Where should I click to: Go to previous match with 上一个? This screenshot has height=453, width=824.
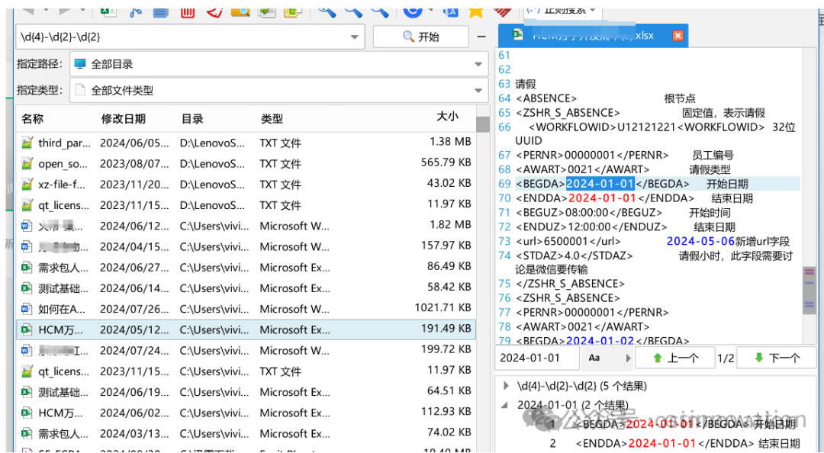pos(674,358)
